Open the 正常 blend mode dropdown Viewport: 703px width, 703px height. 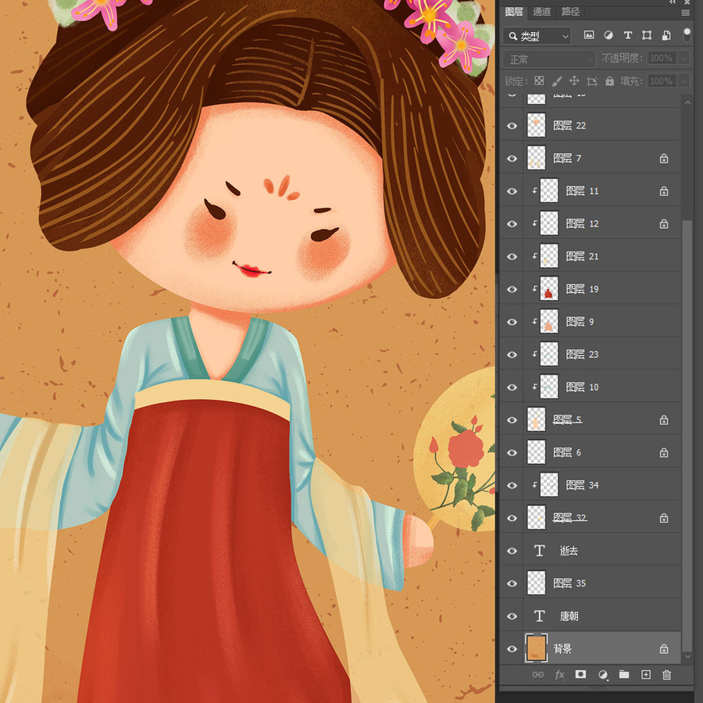tap(549, 59)
